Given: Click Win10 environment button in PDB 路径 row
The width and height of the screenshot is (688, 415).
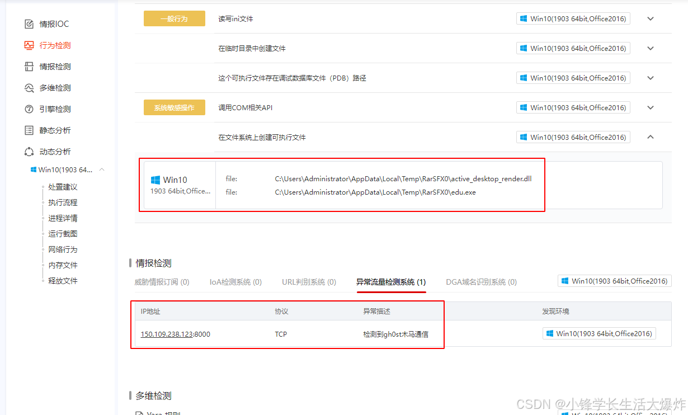Looking at the screenshot, I should click(573, 78).
